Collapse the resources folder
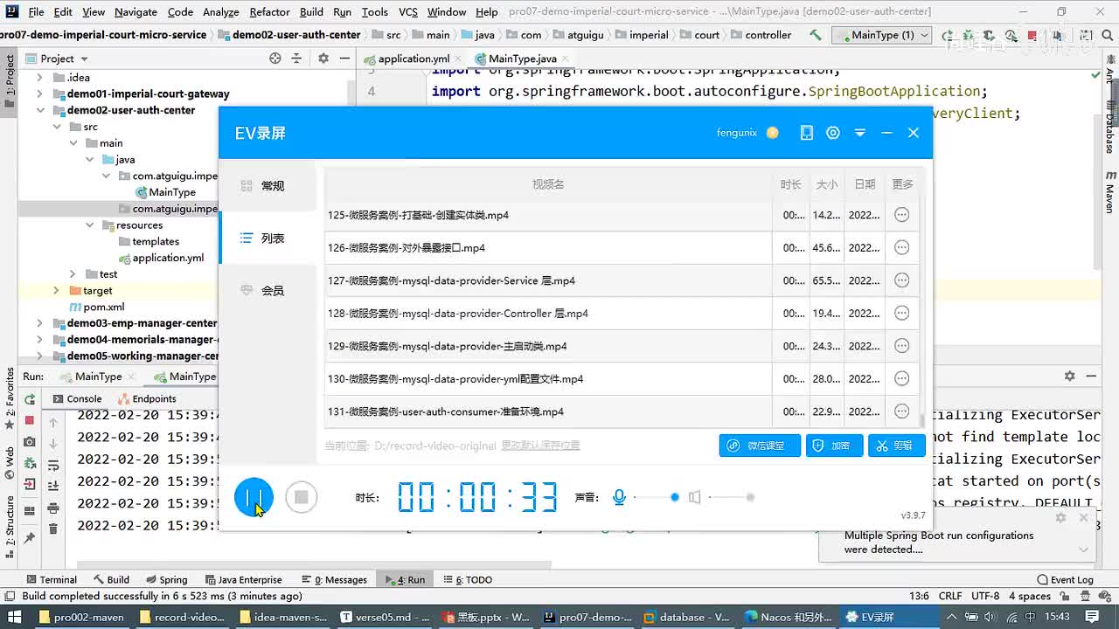The width and height of the screenshot is (1119, 629). coord(89,225)
